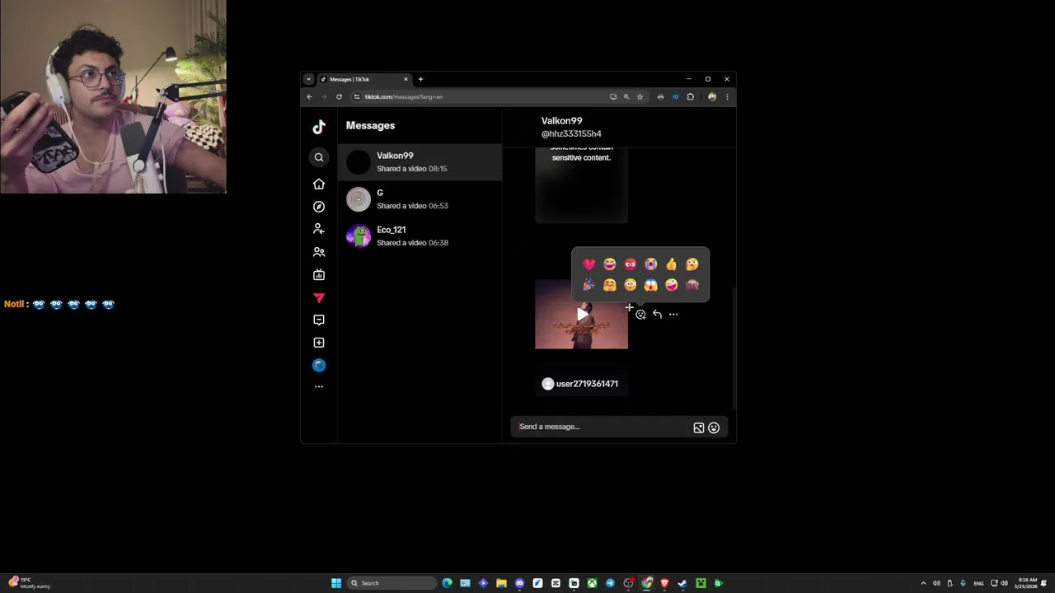Screen dimensions: 1055x593
Task: Reload the TikTok page
Action: [339, 96]
